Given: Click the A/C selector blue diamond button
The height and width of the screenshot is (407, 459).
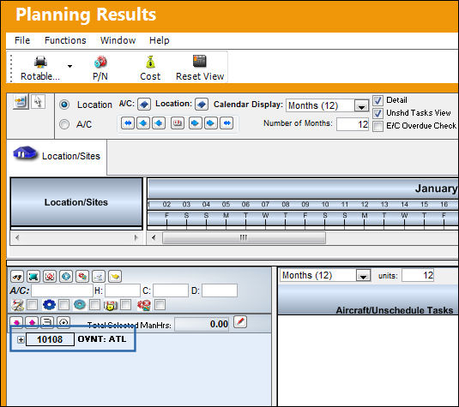Looking at the screenshot, I should tap(144, 105).
